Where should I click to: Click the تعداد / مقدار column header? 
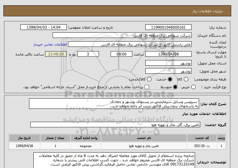(x=55, y=138)
